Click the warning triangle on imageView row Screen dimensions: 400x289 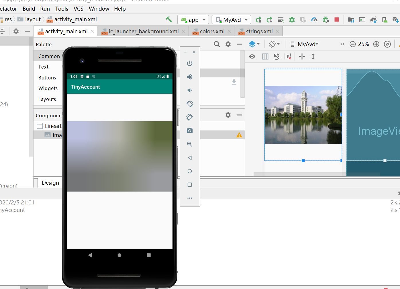239,135
